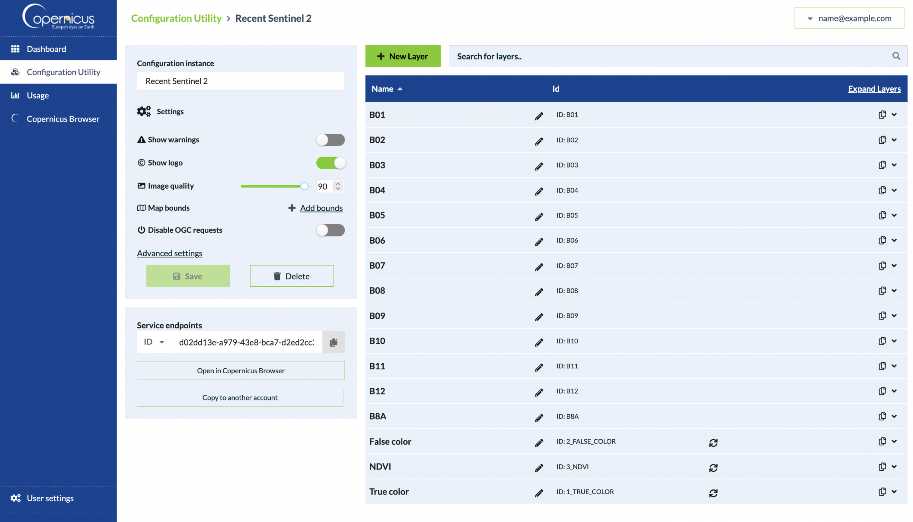Open Usage from the sidebar
913x522 pixels.
click(38, 95)
